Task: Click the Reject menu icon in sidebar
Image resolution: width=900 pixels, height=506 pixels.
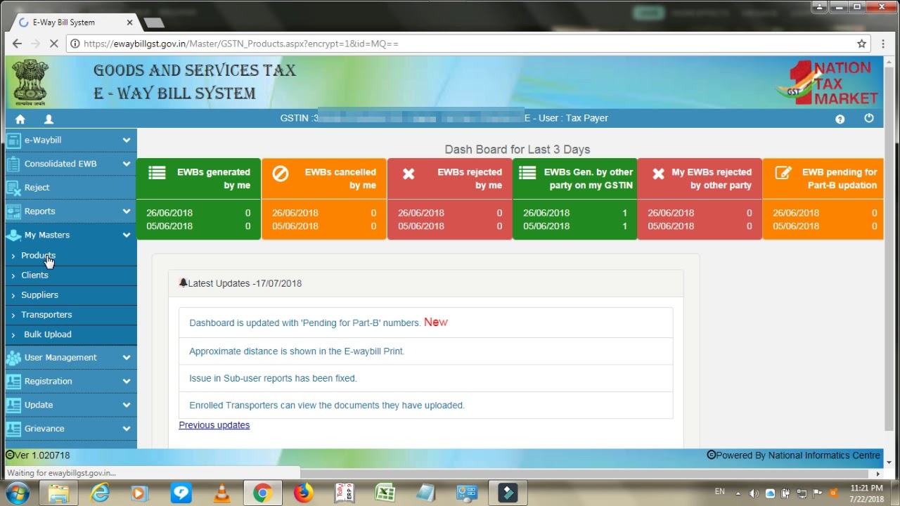Action: [13, 188]
